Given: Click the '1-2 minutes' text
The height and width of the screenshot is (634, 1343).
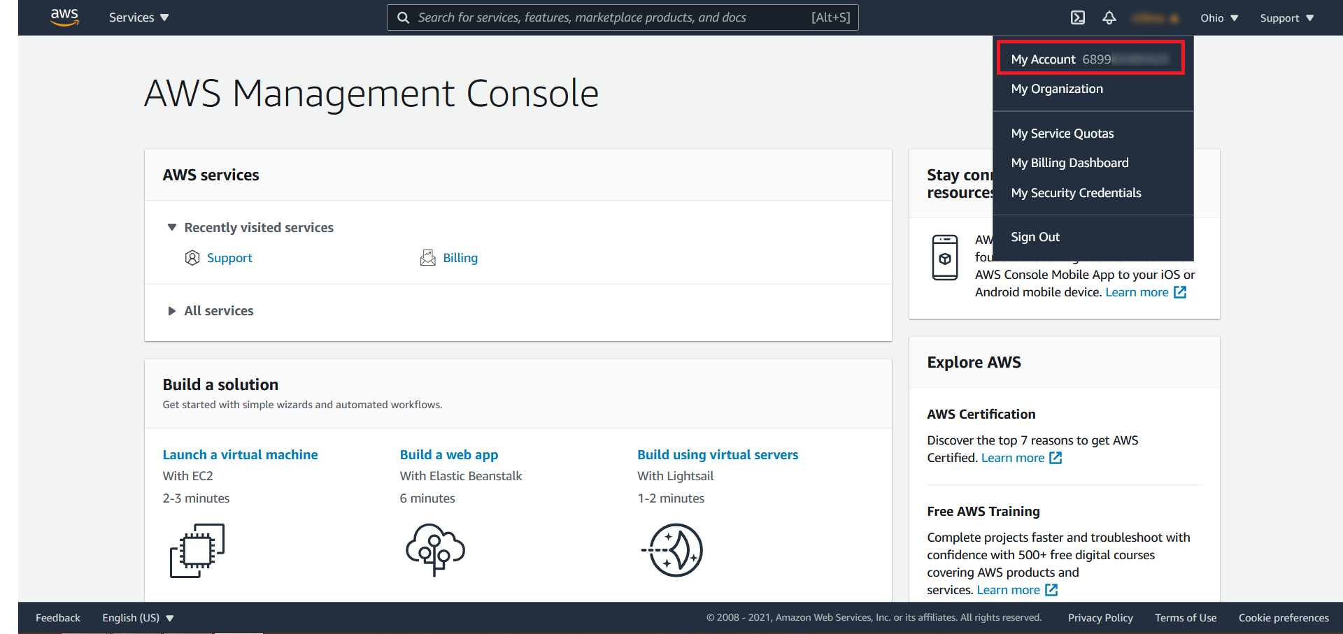Looking at the screenshot, I should click(x=671, y=498).
